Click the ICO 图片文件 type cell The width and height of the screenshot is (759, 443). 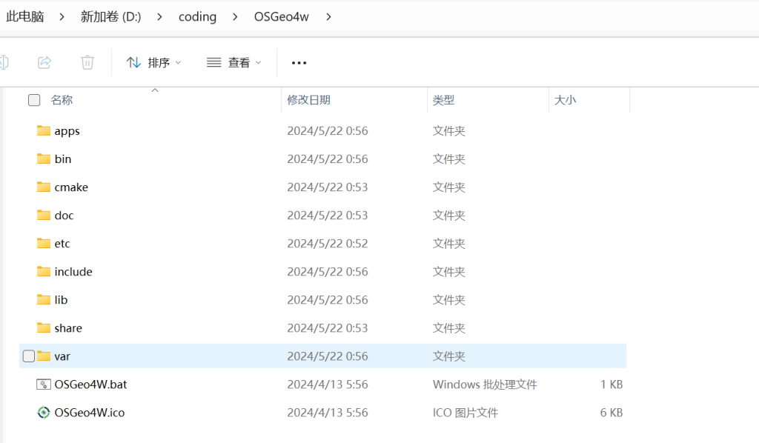(465, 413)
